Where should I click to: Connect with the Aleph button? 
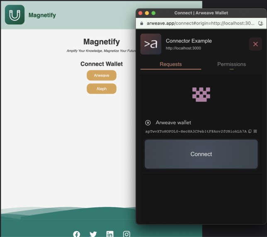(x=102, y=89)
